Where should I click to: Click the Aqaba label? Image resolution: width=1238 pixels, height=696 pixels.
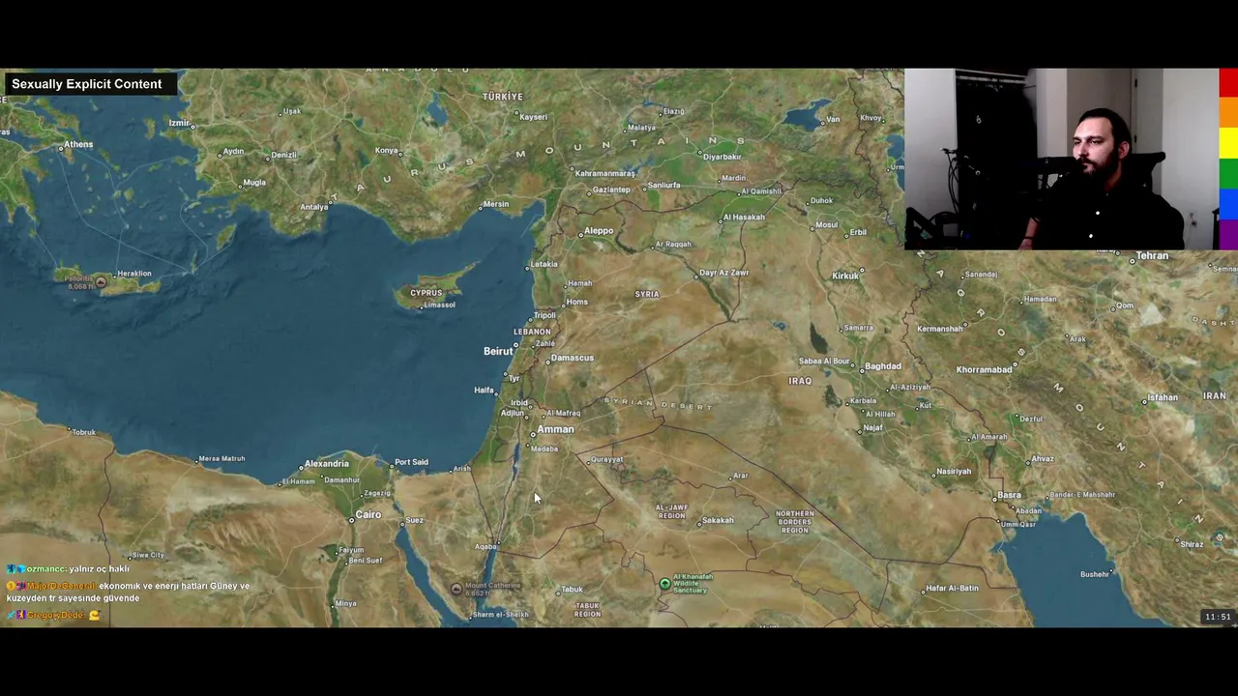[486, 547]
